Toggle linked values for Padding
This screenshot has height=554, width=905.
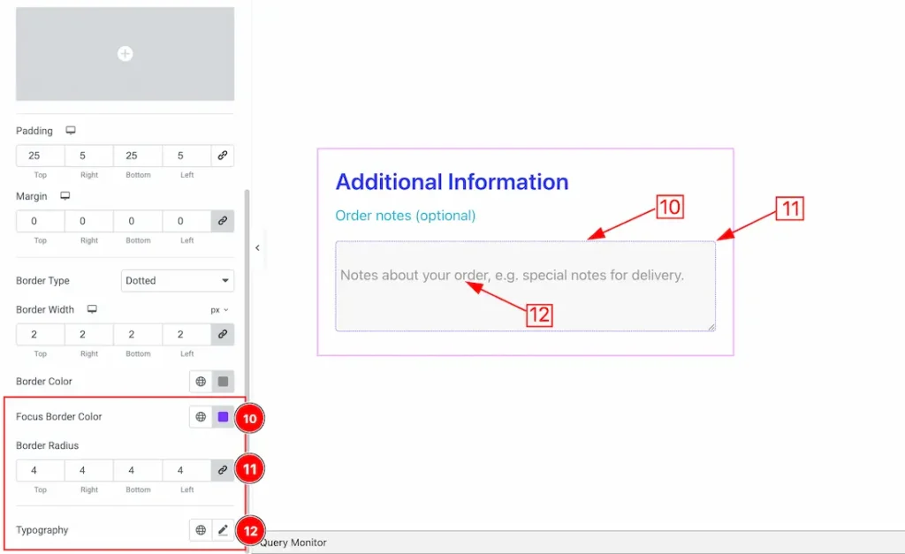click(x=223, y=156)
